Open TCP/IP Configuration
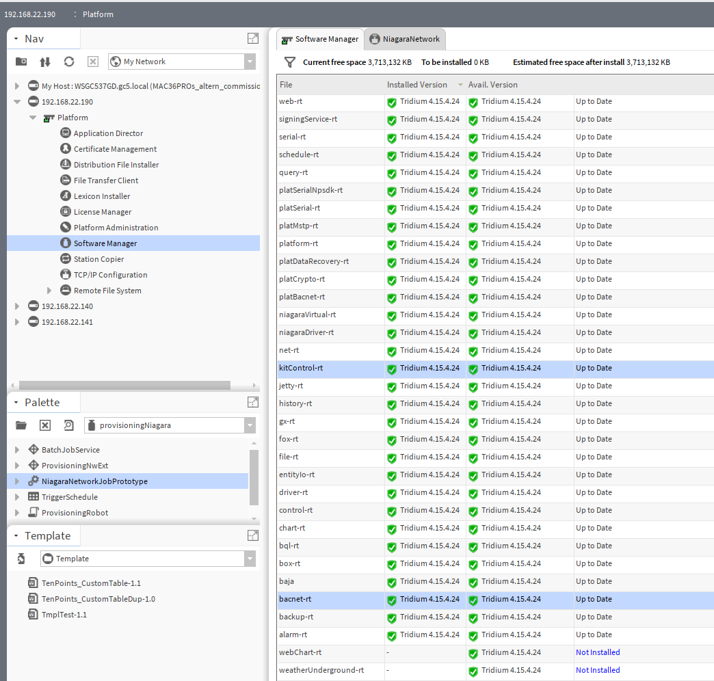Viewport: 714px width, 681px height. [111, 275]
